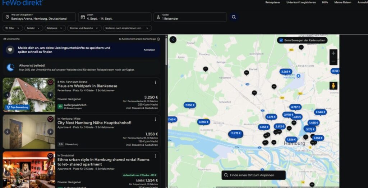
Task: Open Hilfe in top navigation
Action: click(325, 3)
